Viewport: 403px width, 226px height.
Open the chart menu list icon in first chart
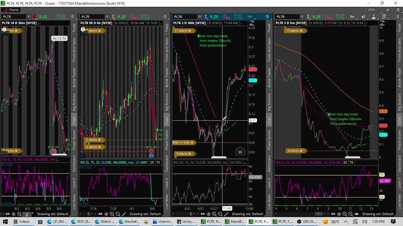(72, 17)
